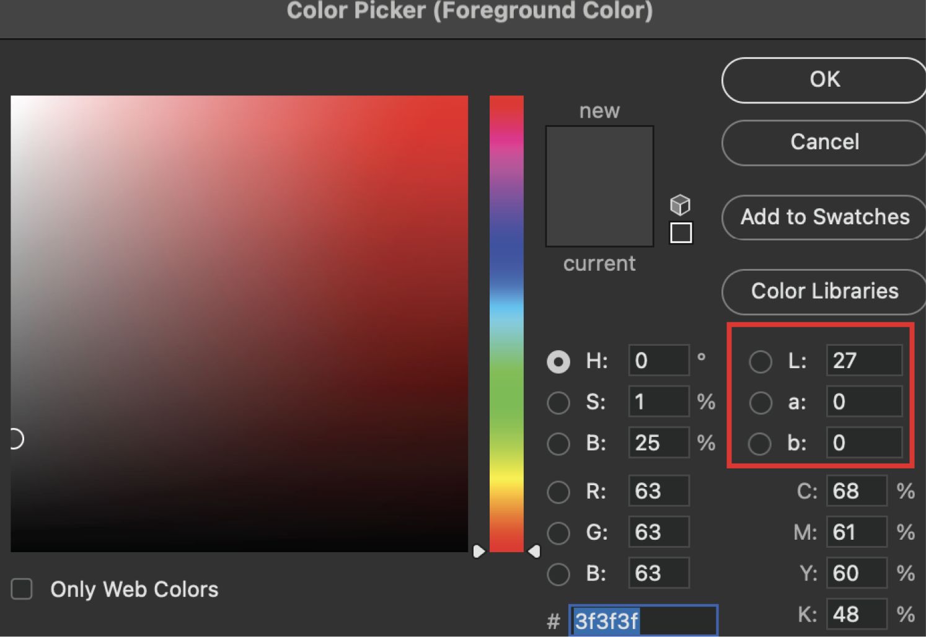Click the color field gradient square
This screenshot has width=926, height=637.
tap(239, 323)
